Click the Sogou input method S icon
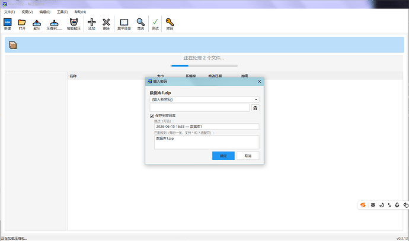Viewport: 409px width, 241px height. (363, 205)
